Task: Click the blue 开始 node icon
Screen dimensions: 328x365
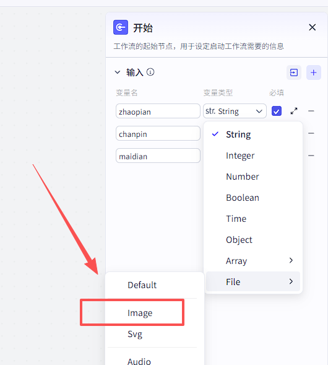Action: click(x=121, y=27)
